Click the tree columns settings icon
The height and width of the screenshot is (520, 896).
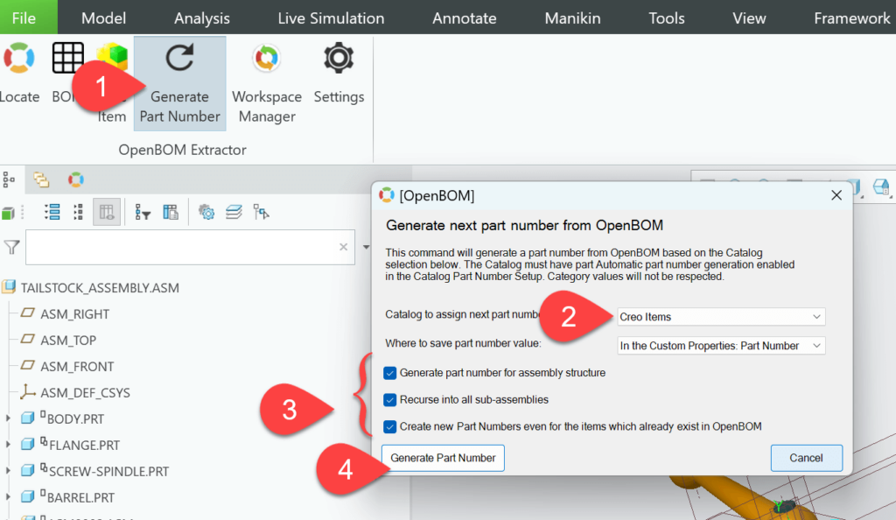pyautogui.click(x=171, y=212)
